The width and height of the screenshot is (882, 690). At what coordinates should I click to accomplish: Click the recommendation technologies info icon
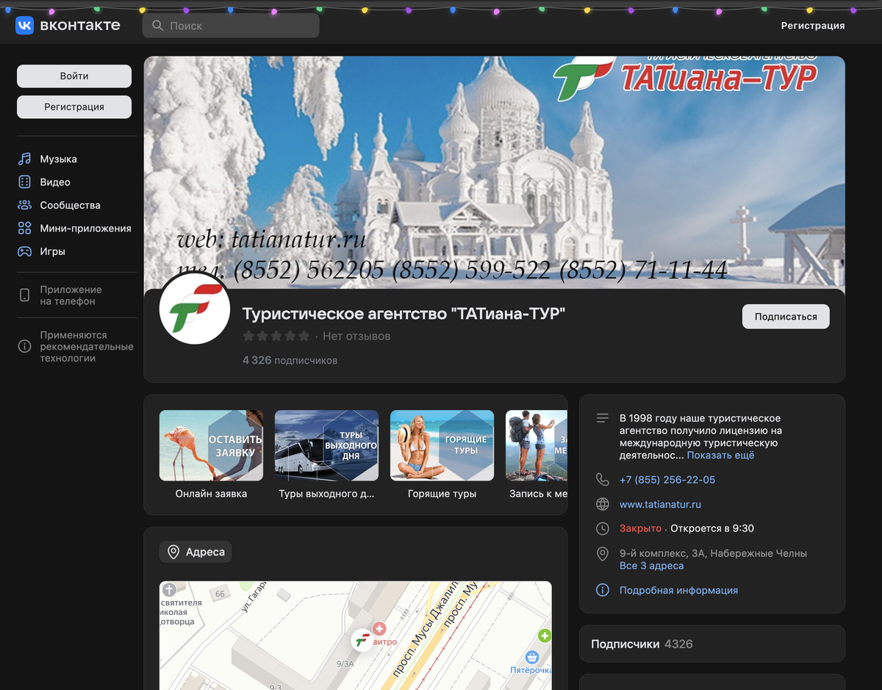click(25, 346)
